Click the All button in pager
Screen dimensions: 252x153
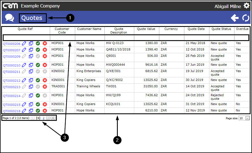[53, 118]
